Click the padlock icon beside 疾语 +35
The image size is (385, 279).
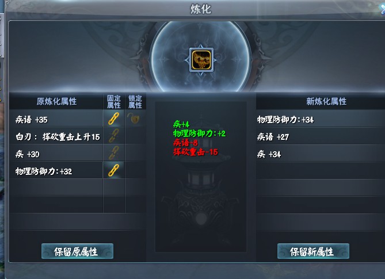point(134,118)
